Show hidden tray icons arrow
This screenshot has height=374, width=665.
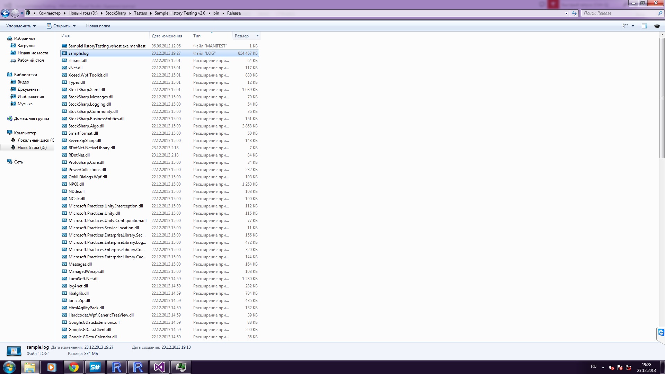[603, 367]
